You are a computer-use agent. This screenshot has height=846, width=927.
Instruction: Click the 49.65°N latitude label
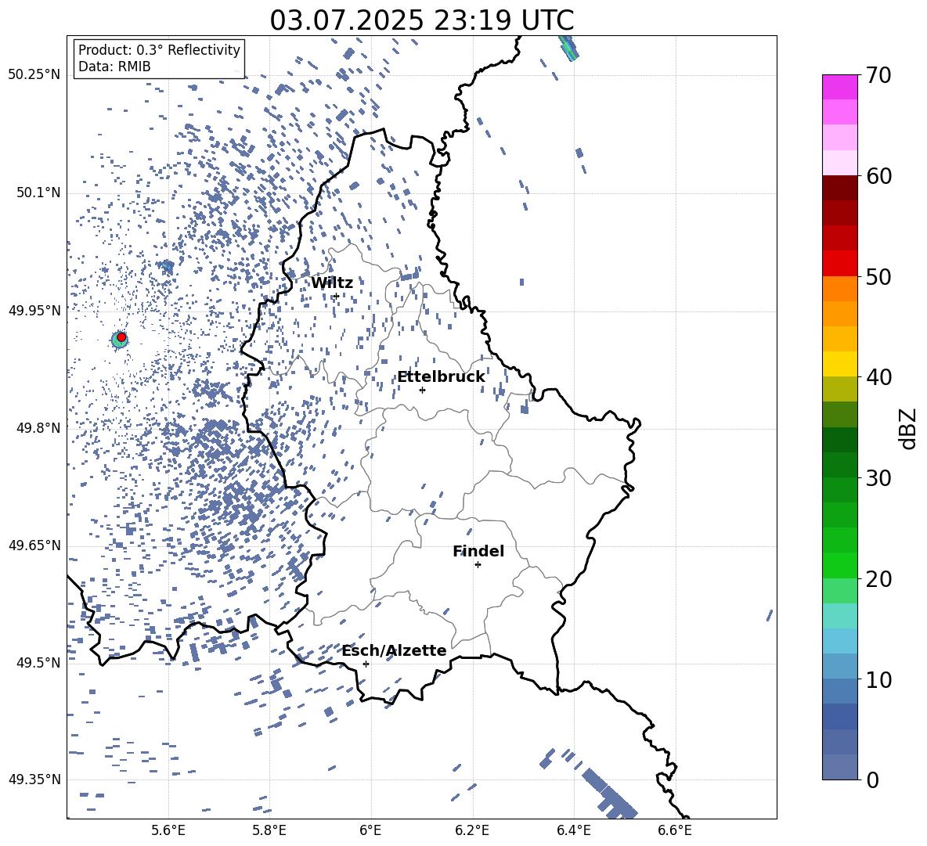tap(34, 545)
